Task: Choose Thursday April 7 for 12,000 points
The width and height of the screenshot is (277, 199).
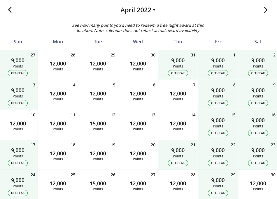Action: click(x=178, y=95)
